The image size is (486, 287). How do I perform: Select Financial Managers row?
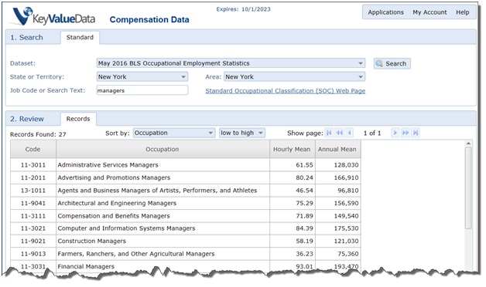(186, 266)
